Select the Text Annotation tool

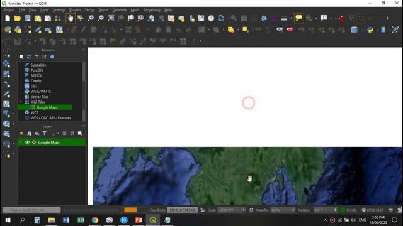(324, 18)
